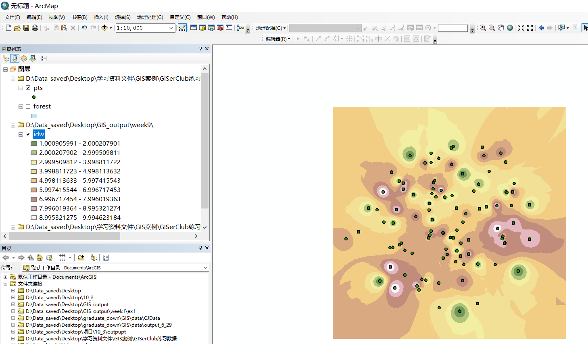Click the Catalog Go To Home Folder icon
Viewport: 588px width, 344px height.
(40, 258)
